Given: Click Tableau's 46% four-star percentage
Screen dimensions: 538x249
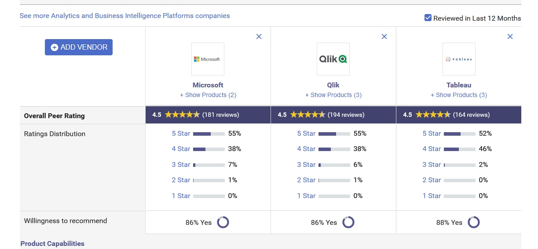Looking at the screenshot, I should pyautogui.click(x=485, y=149).
